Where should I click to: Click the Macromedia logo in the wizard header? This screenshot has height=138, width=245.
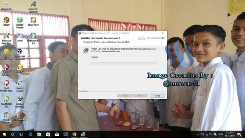coord(151,38)
